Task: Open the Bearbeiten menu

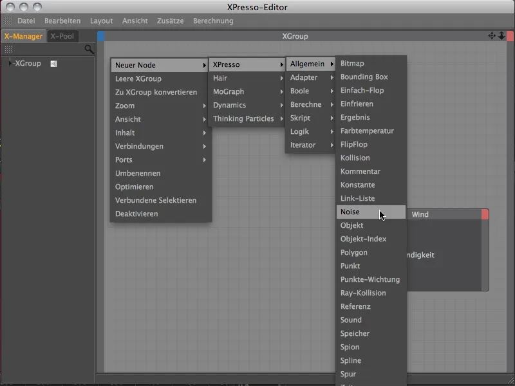Action: 62,21
